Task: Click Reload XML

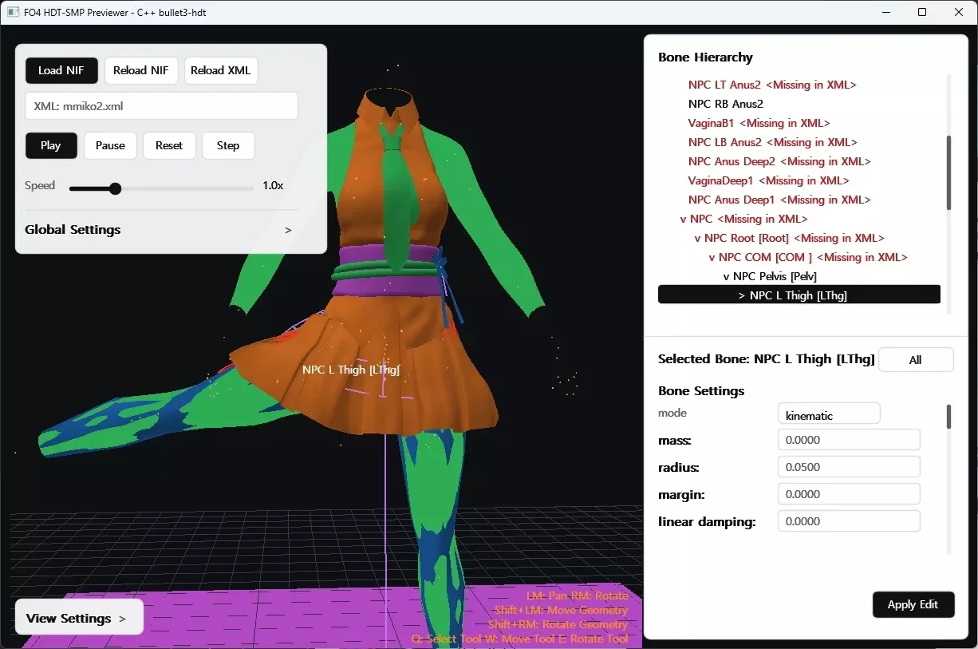Action: click(x=221, y=70)
